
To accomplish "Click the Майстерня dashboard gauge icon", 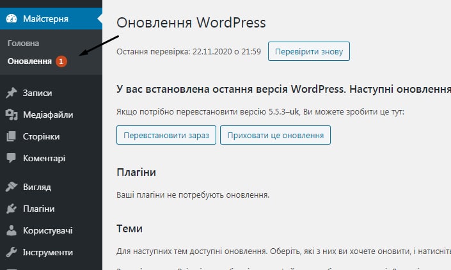I will click(x=12, y=19).
